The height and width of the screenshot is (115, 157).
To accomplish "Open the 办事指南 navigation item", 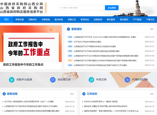I will point(46,19).
